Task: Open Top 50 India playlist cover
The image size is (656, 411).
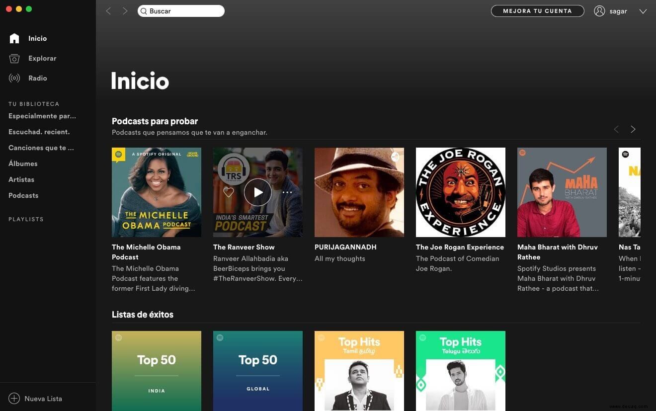Action: tap(157, 371)
